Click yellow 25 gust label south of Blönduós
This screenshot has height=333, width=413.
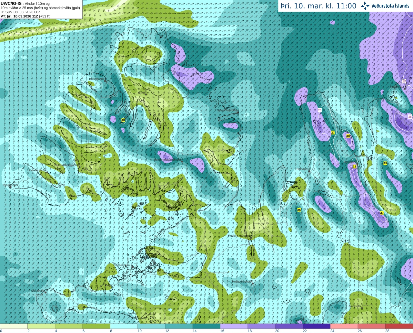point(299,210)
